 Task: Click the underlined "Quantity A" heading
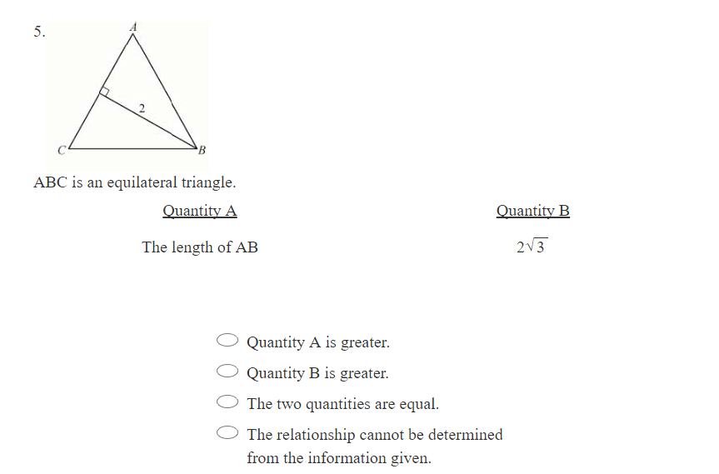[200, 211]
